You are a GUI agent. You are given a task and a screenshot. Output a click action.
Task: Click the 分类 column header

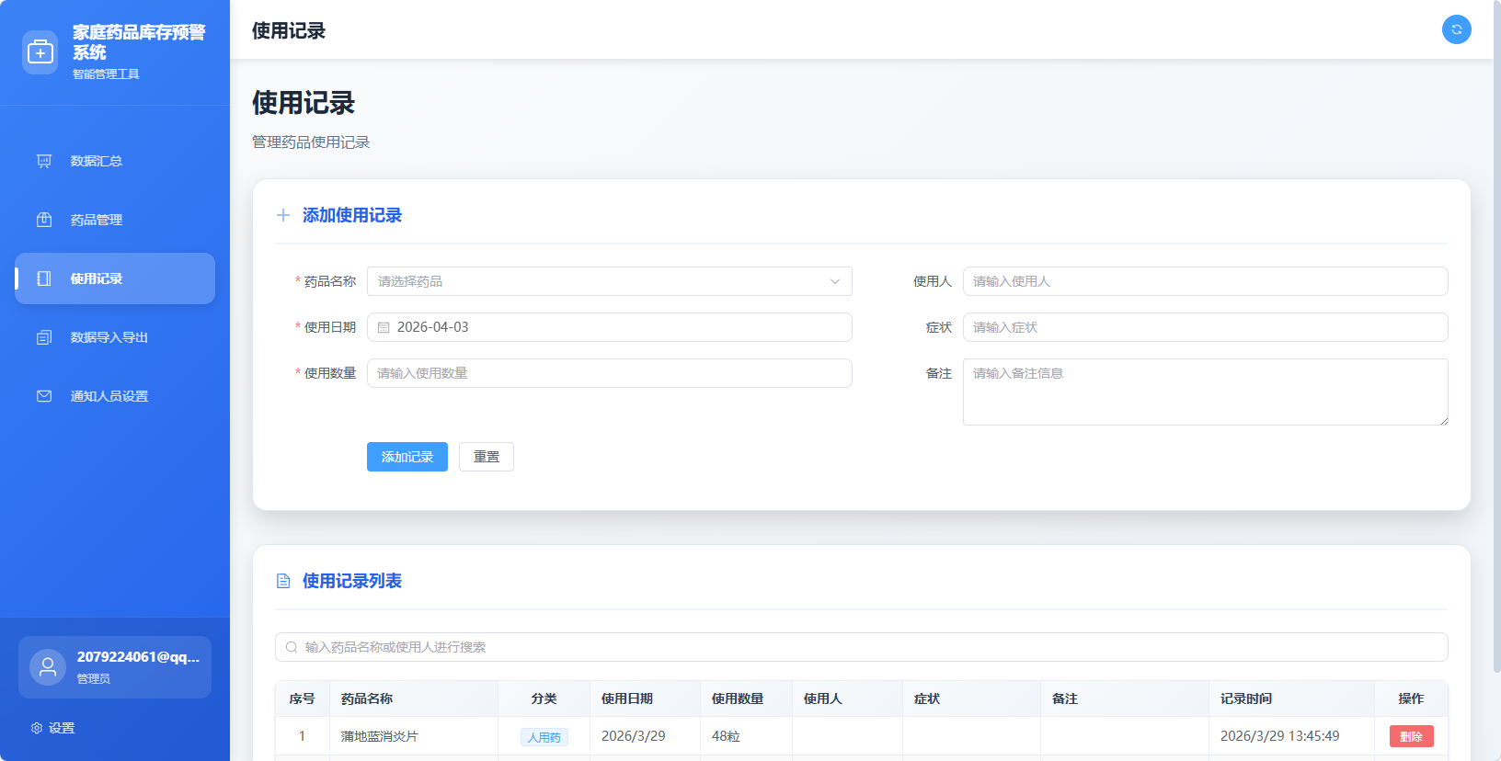(544, 699)
